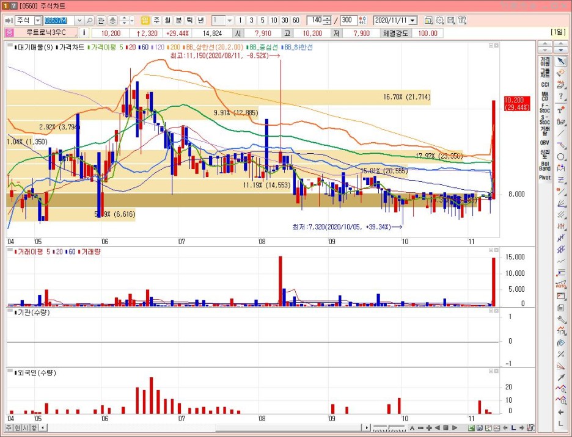Click the AUTO trend tool icon
The image size is (572, 437).
point(561,284)
